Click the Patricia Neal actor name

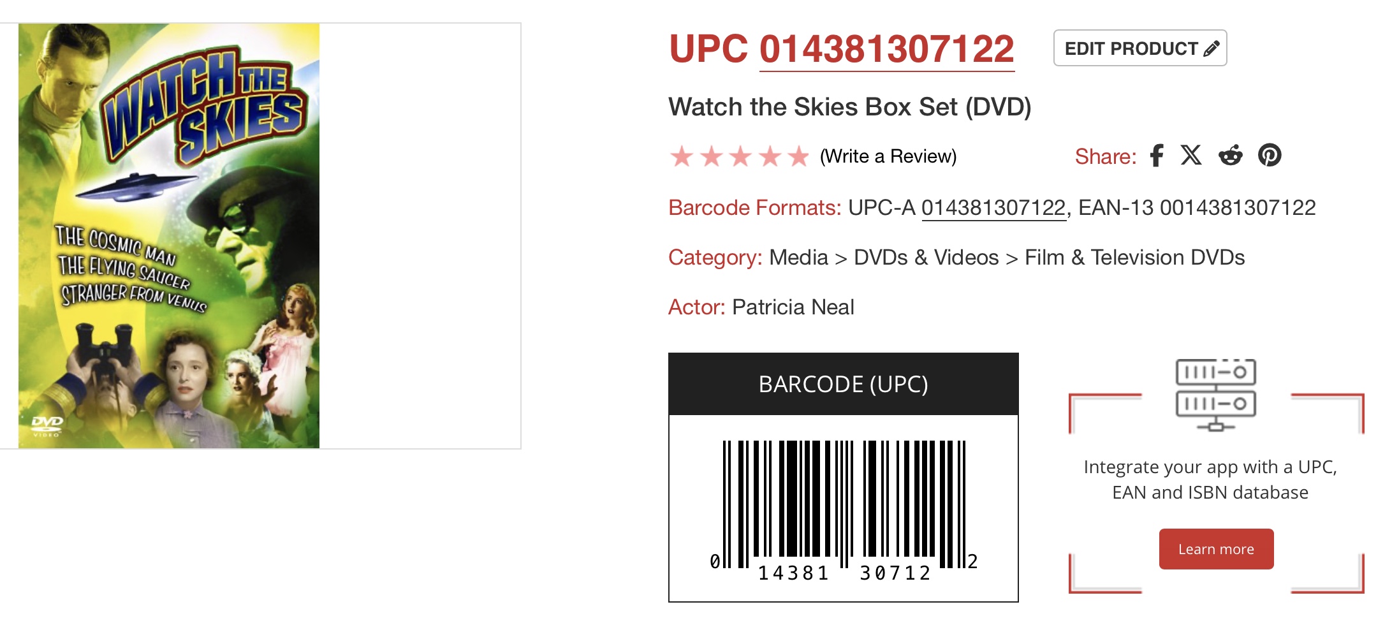(x=793, y=307)
